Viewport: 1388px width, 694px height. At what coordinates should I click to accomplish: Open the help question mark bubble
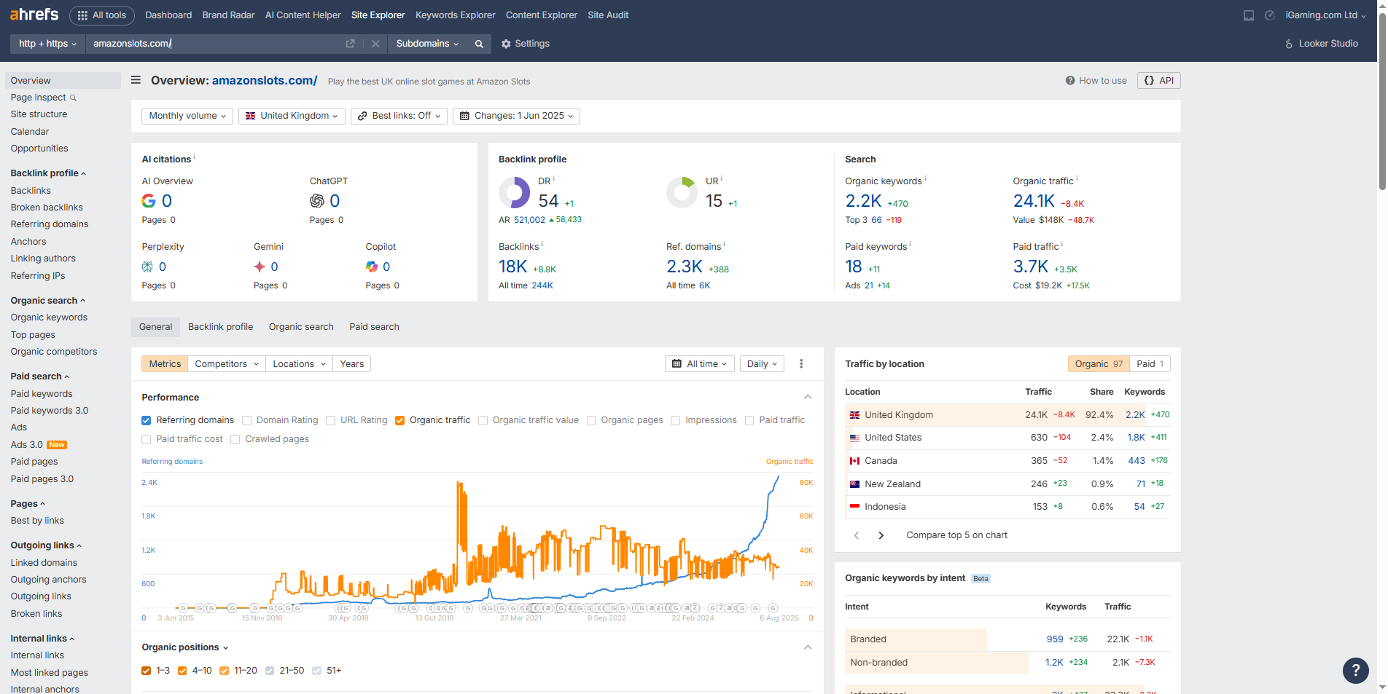click(1355, 670)
